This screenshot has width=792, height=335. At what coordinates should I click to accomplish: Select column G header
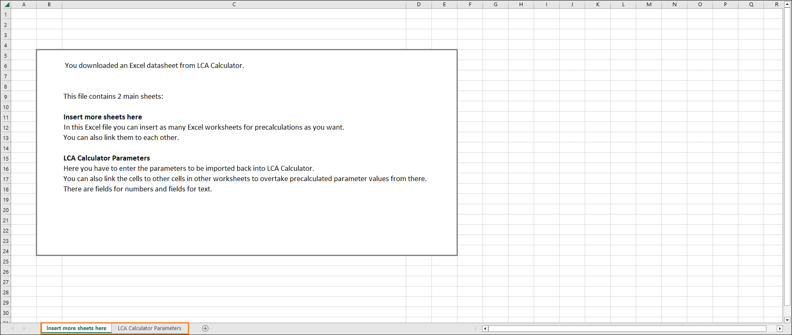tap(495, 5)
